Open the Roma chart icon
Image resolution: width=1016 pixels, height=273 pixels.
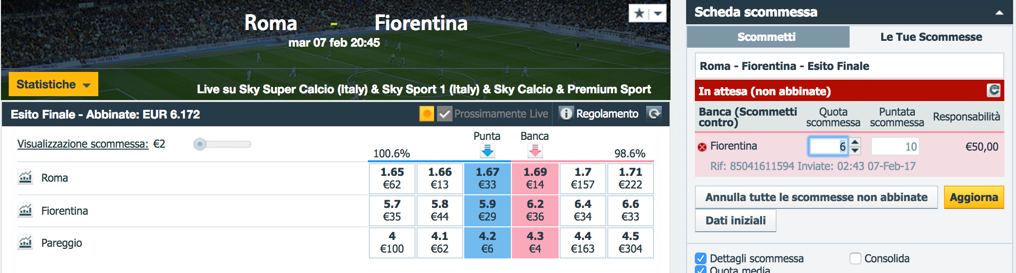coord(25,178)
